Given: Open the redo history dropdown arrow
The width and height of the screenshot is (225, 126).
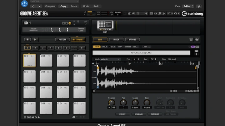Looking at the screenshot, I should coord(179,14).
